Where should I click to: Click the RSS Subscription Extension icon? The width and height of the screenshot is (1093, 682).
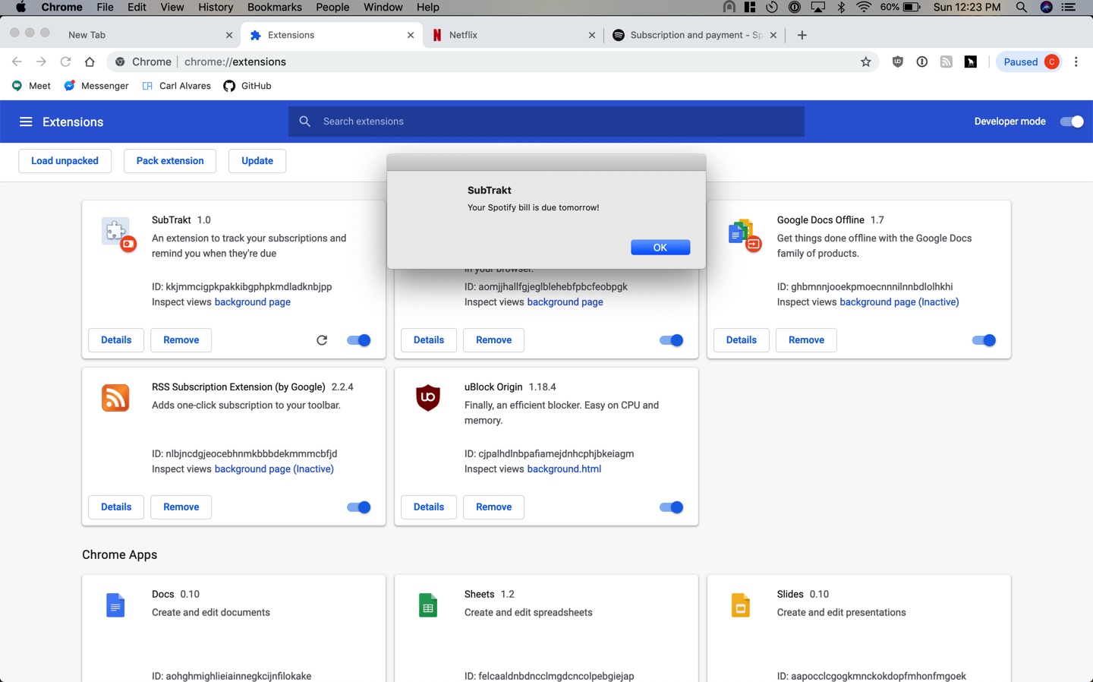coord(115,398)
